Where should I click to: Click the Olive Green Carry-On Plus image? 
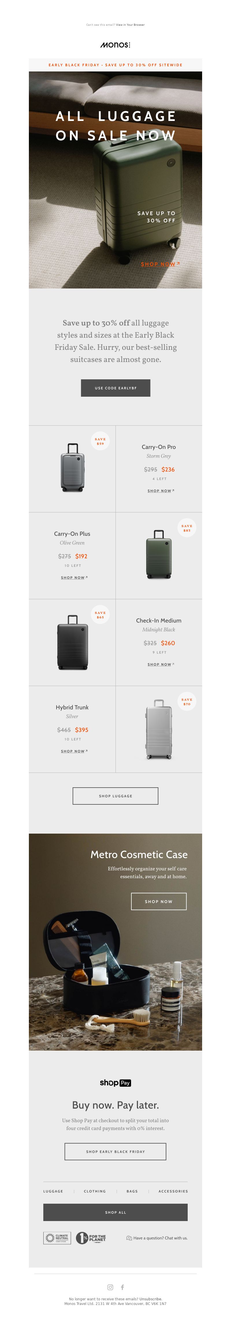(x=159, y=554)
